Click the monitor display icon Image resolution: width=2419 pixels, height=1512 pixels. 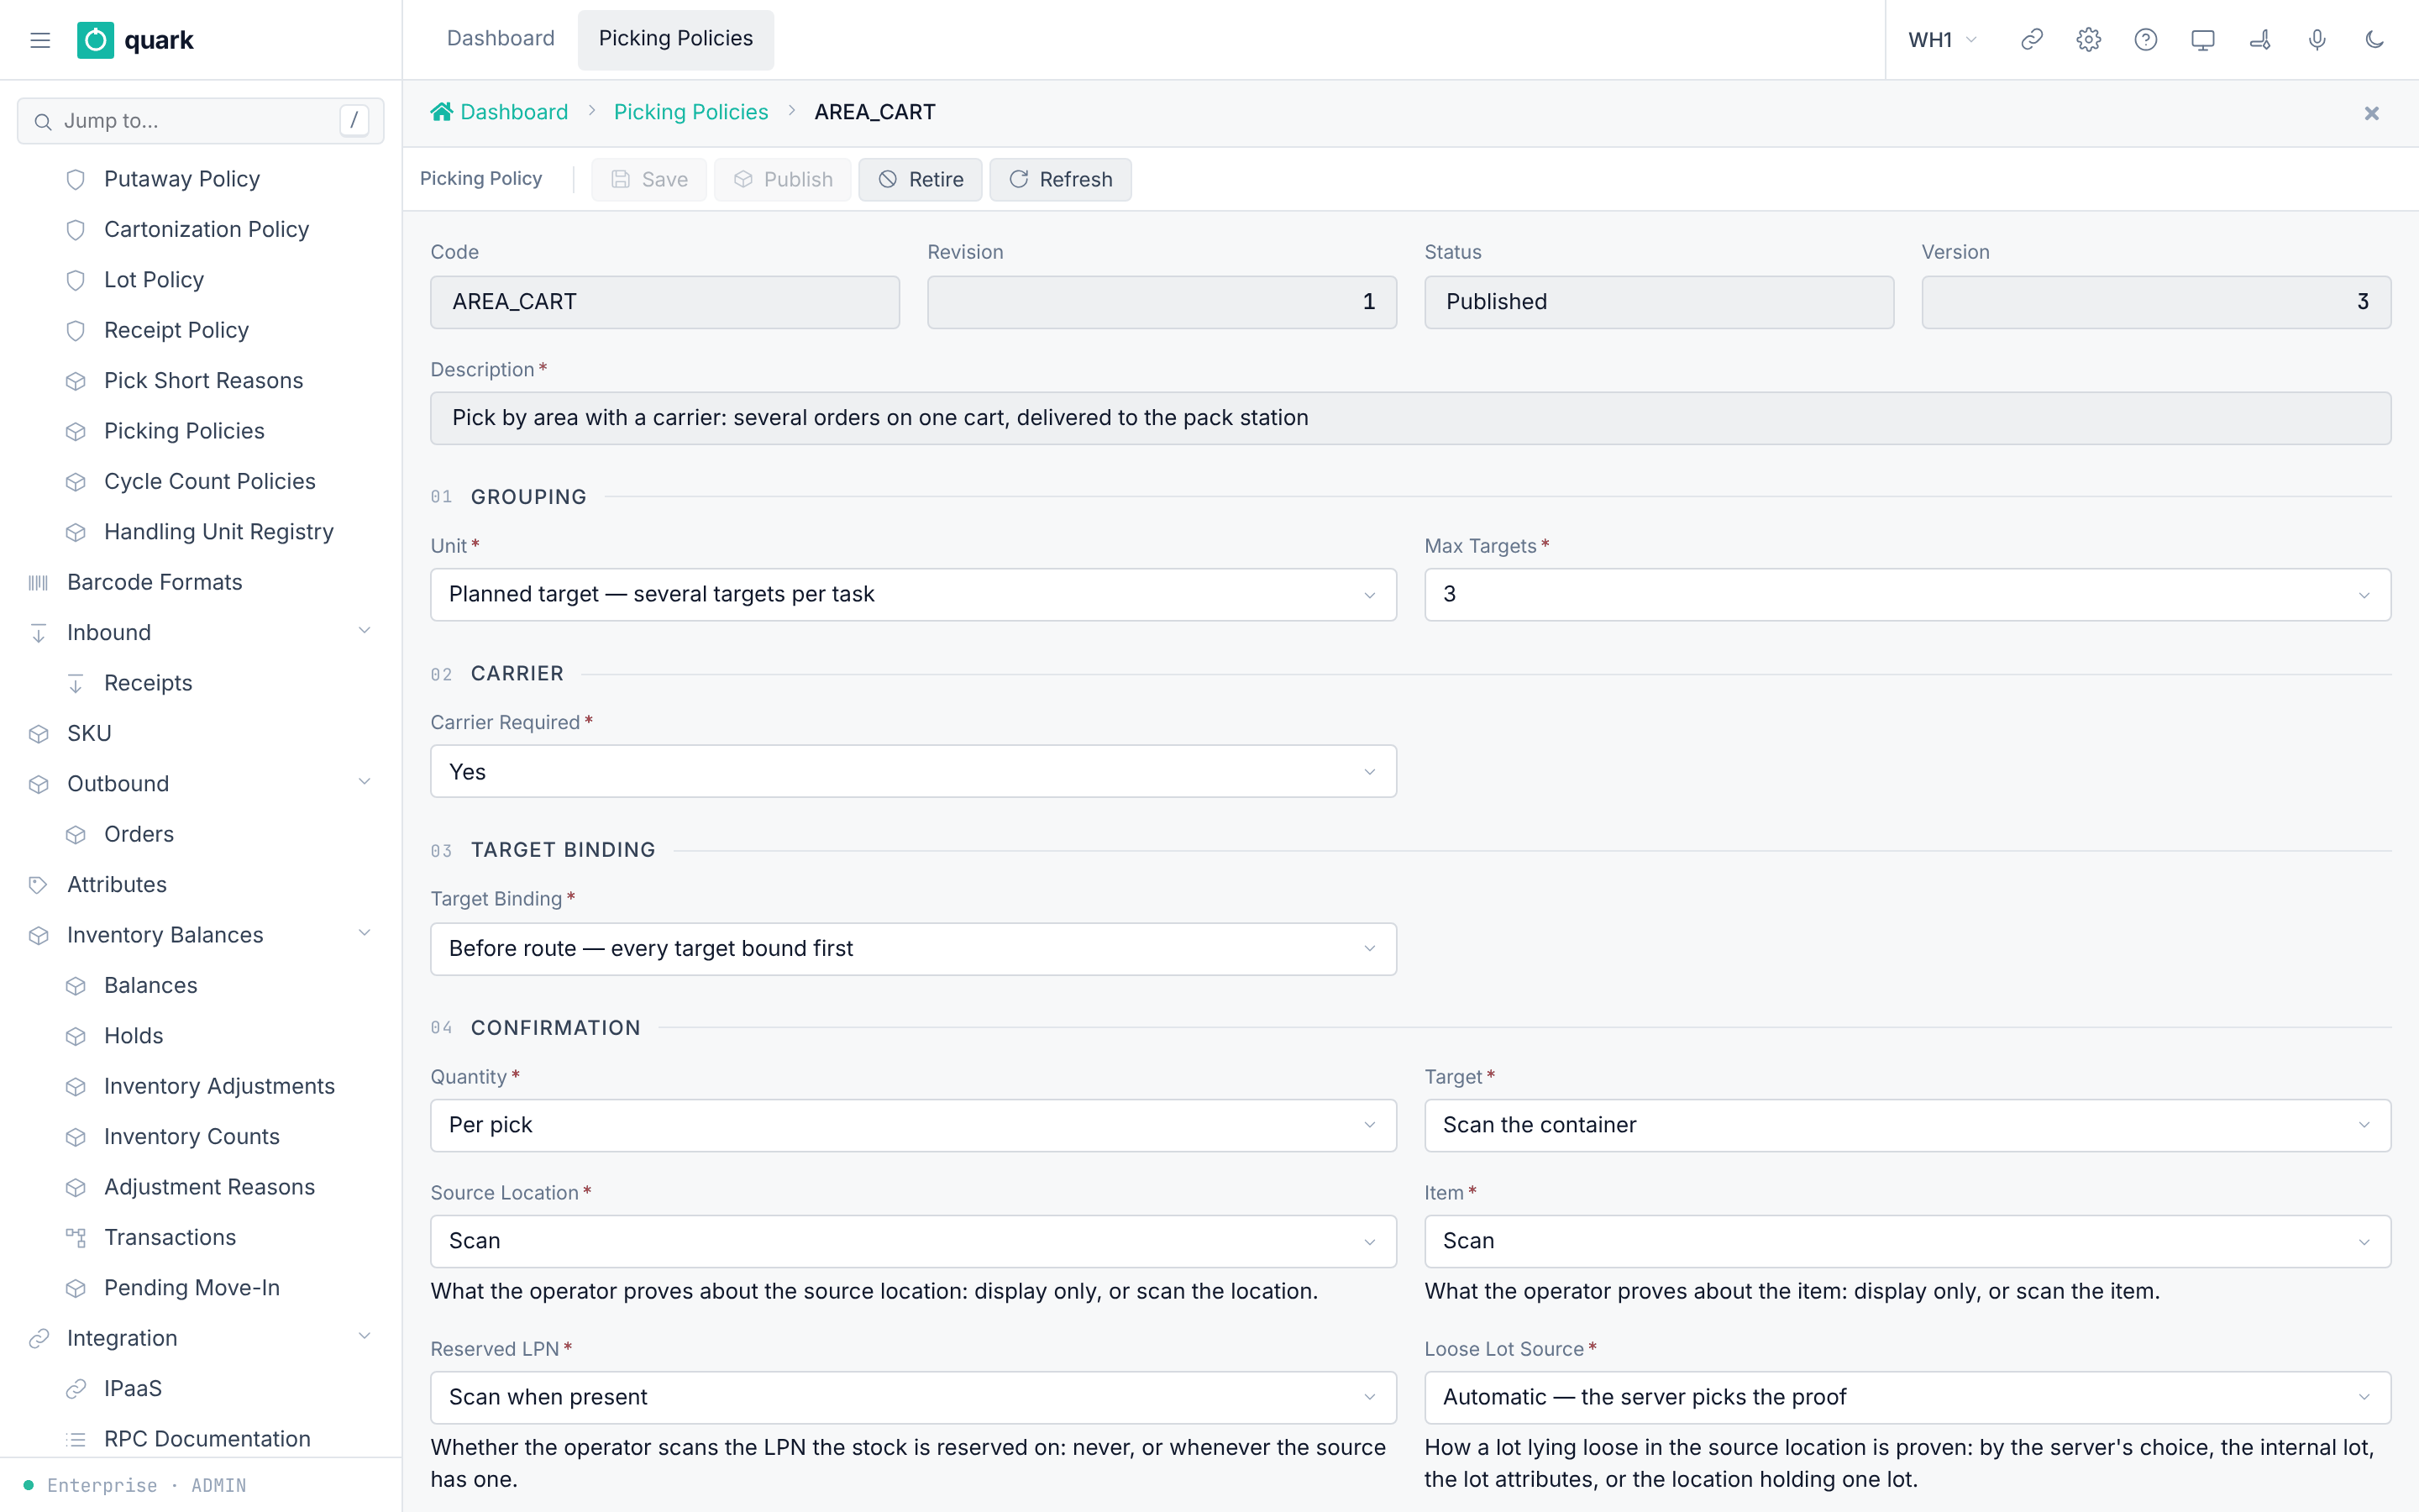pyautogui.click(x=2202, y=40)
